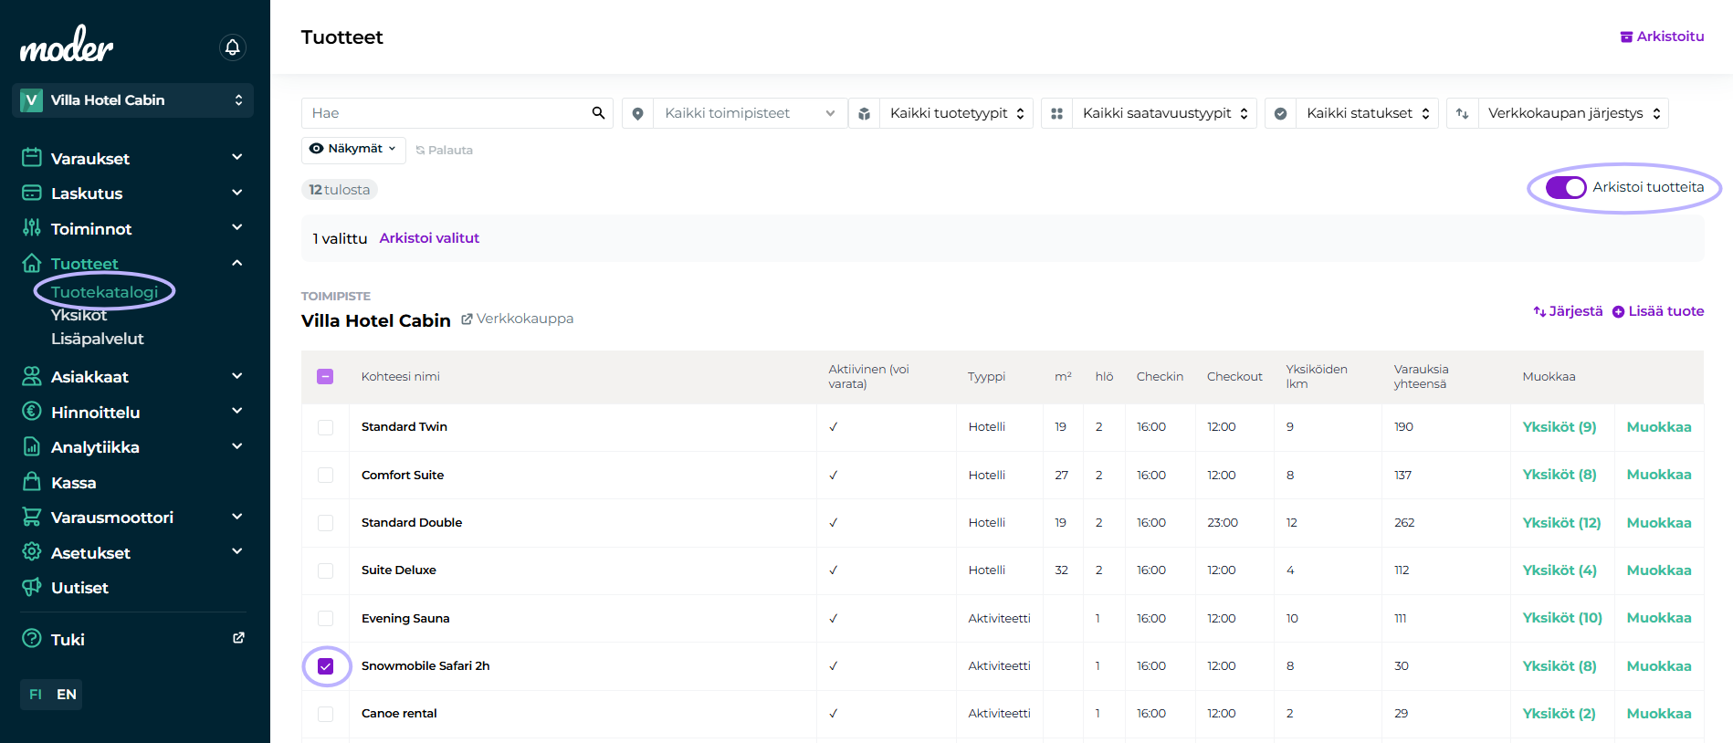Click the Uutiset megaphone icon
The height and width of the screenshot is (743, 1733).
point(32,587)
